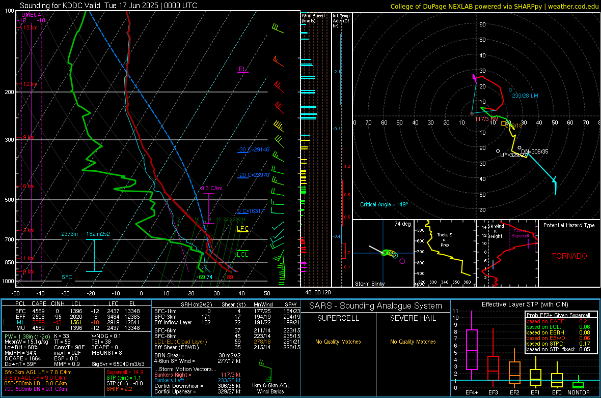Click the based on STPC probability row

(x=558, y=344)
